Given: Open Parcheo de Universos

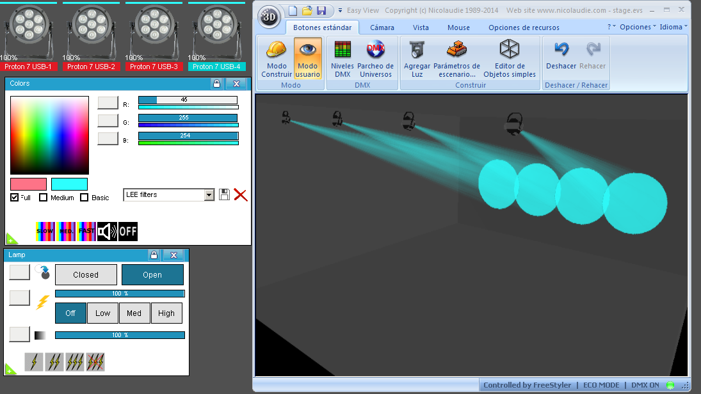Looking at the screenshot, I should (376, 59).
